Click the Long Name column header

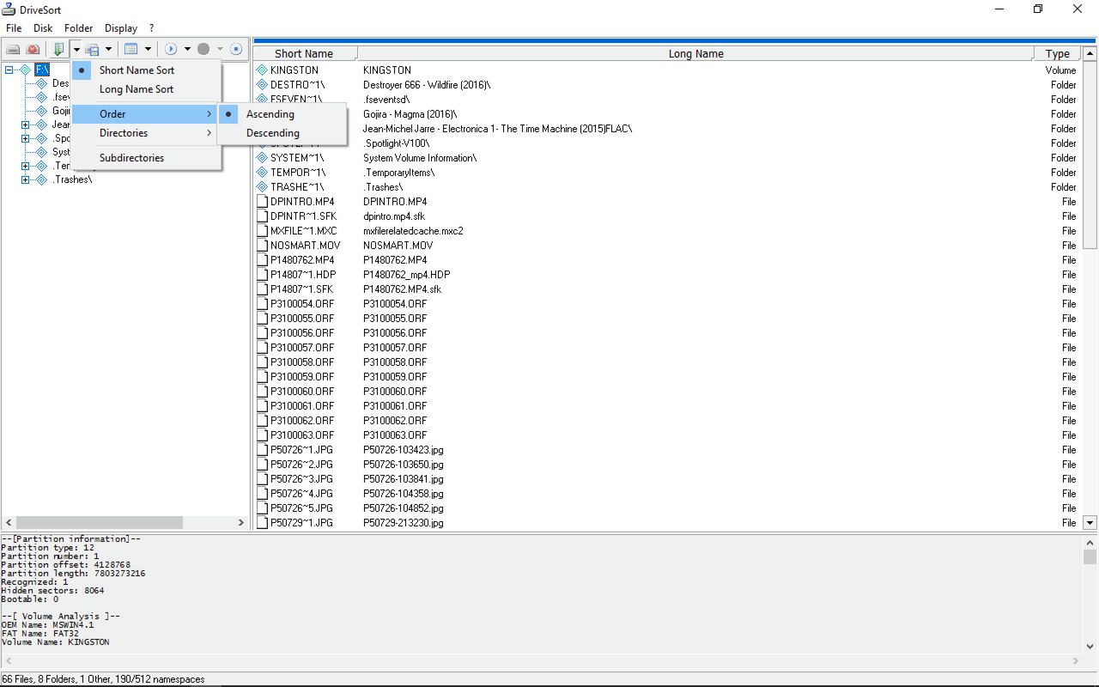[x=695, y=53]
